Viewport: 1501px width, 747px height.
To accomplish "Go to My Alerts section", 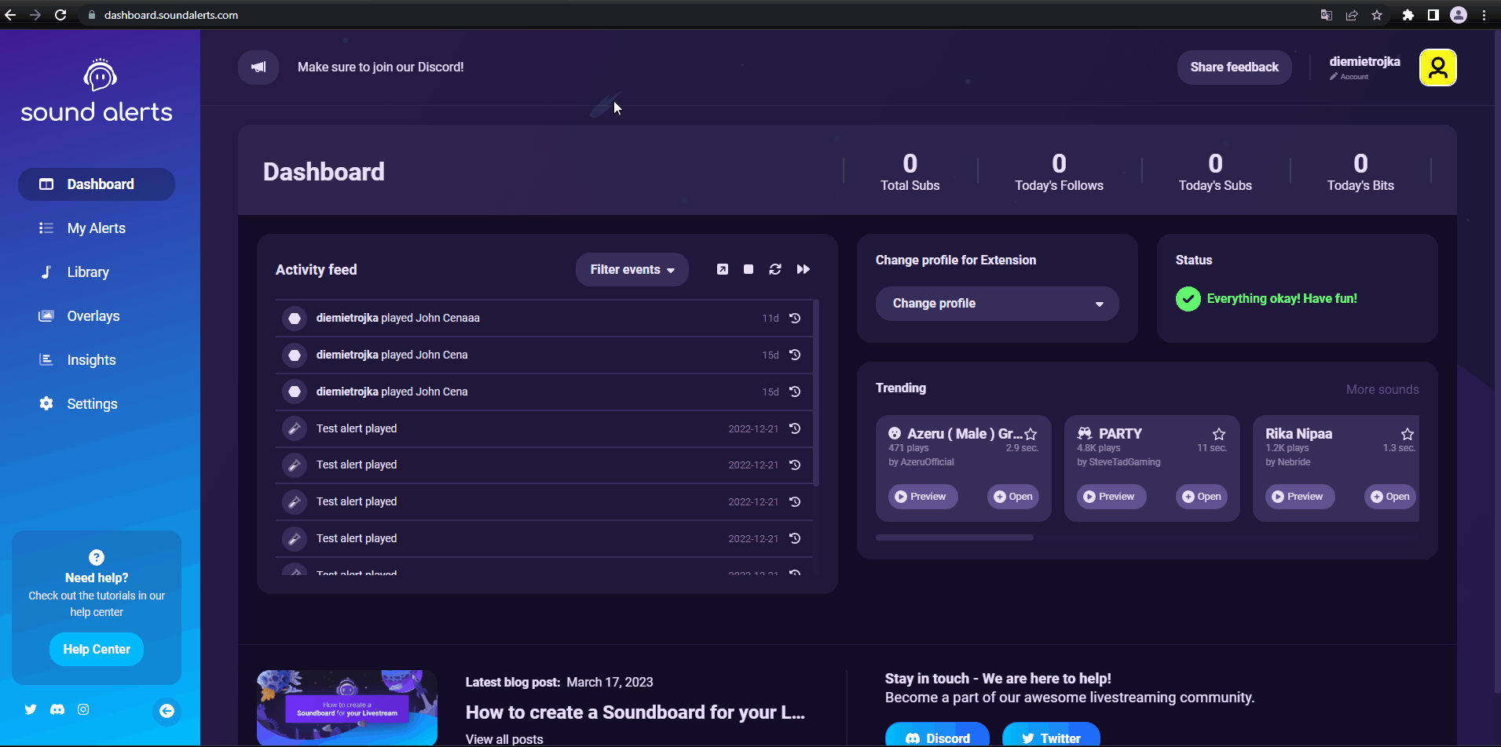I will 97,228.
